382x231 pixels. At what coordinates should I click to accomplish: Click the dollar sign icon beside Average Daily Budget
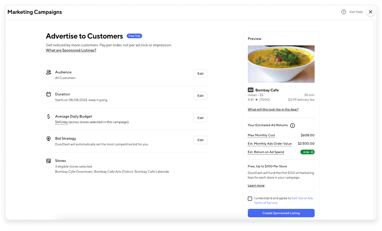click(48, 116)
